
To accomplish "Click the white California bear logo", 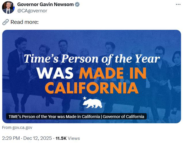I will point(93,103).
